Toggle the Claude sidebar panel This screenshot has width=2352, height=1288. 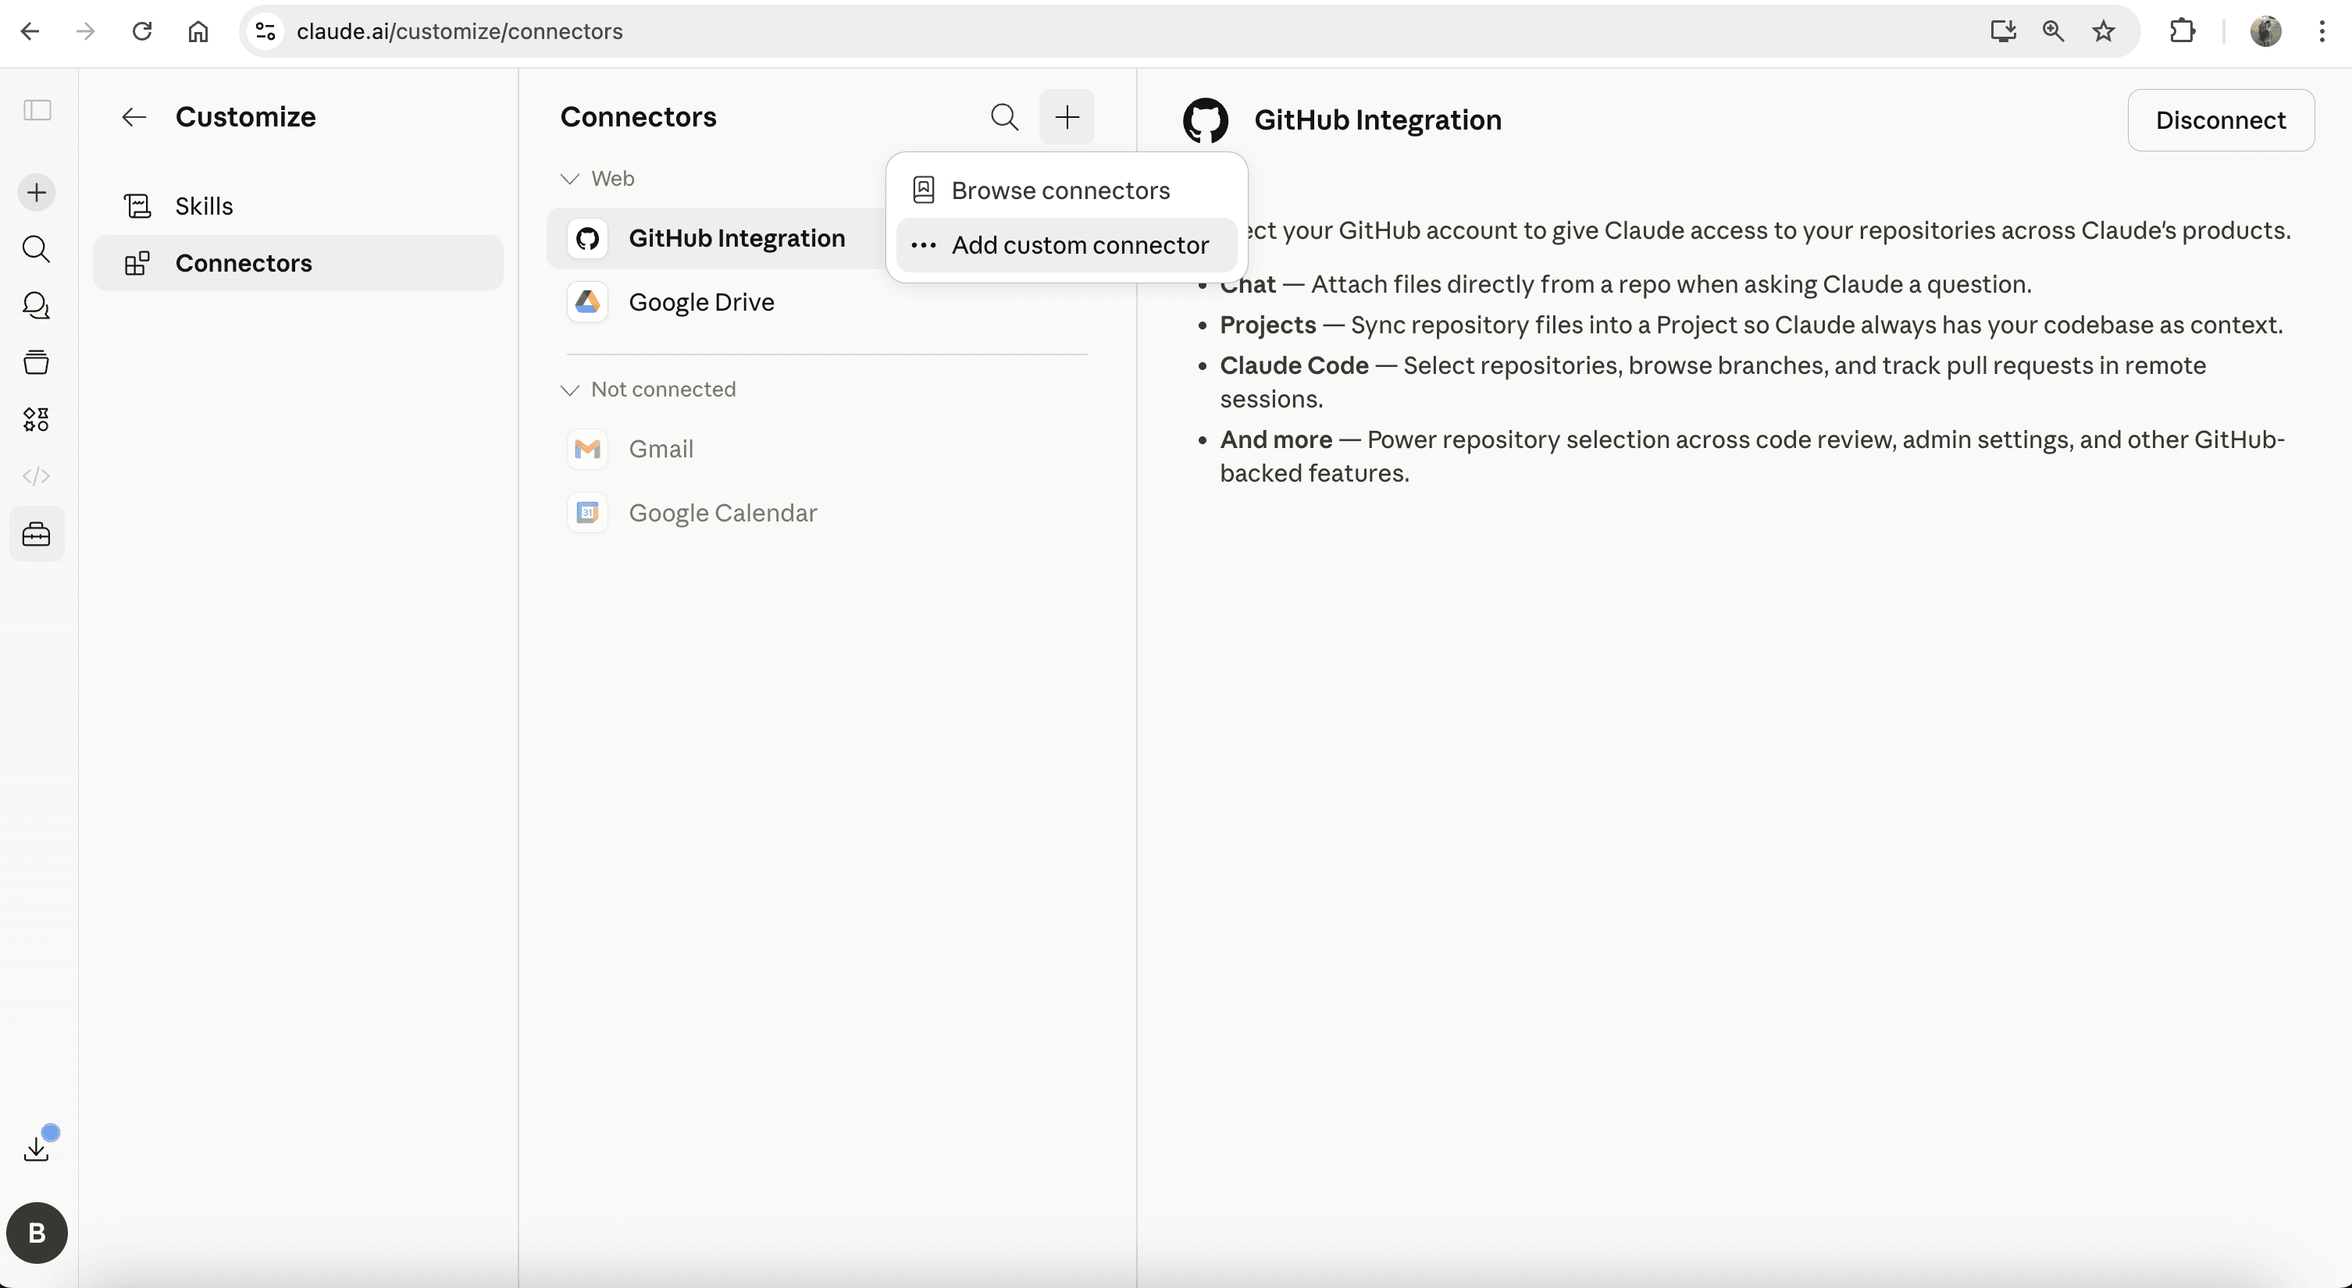point(37,110)
